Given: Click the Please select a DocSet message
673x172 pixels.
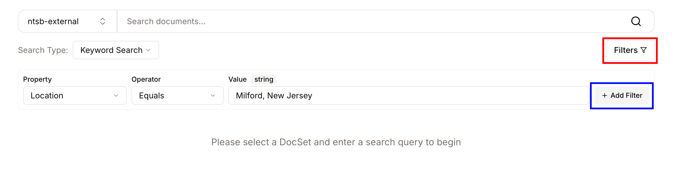Looking at the screenshot, I should [x=336, y=142].
